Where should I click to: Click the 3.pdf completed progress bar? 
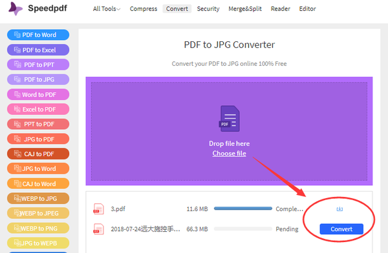coord(243,208)
